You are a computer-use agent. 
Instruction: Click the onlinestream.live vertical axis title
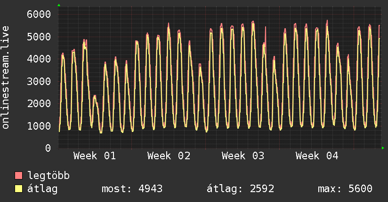pos(6,78)
